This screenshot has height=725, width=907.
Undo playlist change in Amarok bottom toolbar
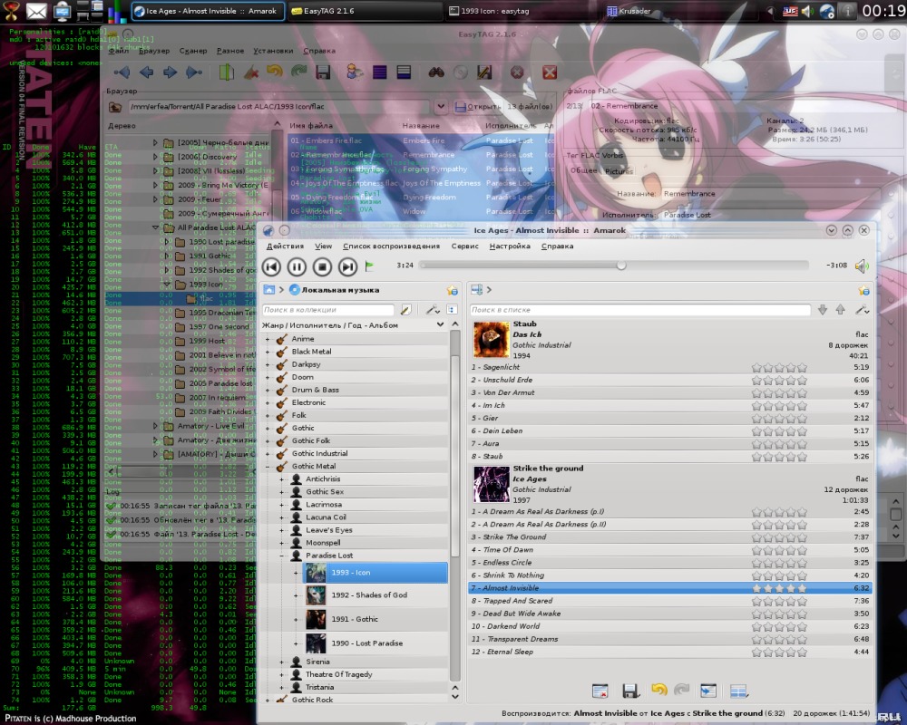(x=658, y=690)
